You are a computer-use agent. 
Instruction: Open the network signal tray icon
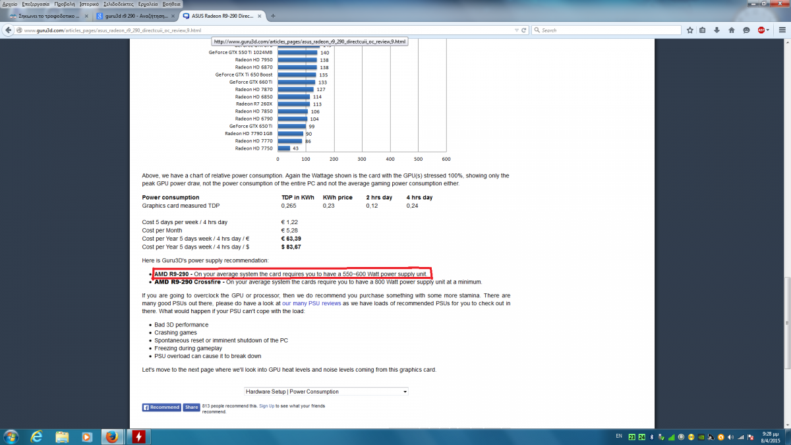742,436
